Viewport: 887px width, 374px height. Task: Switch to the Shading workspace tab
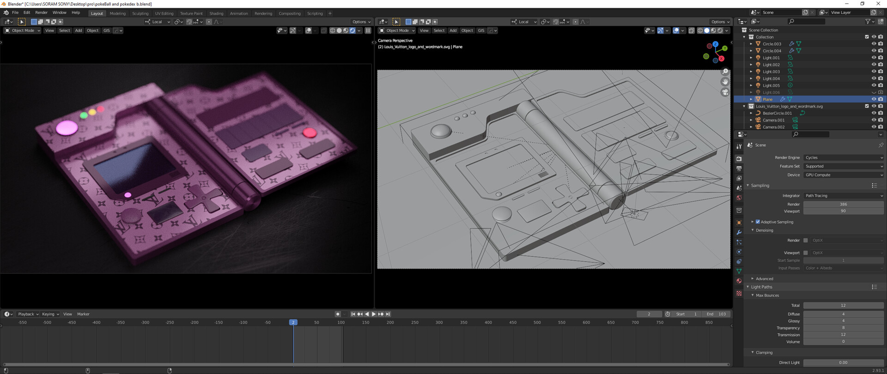[x=216, y=13]
